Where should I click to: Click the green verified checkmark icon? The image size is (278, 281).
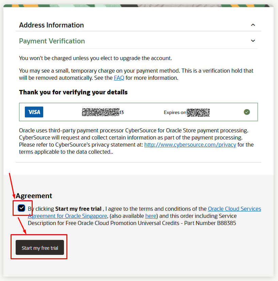click(x=247, y=112)
